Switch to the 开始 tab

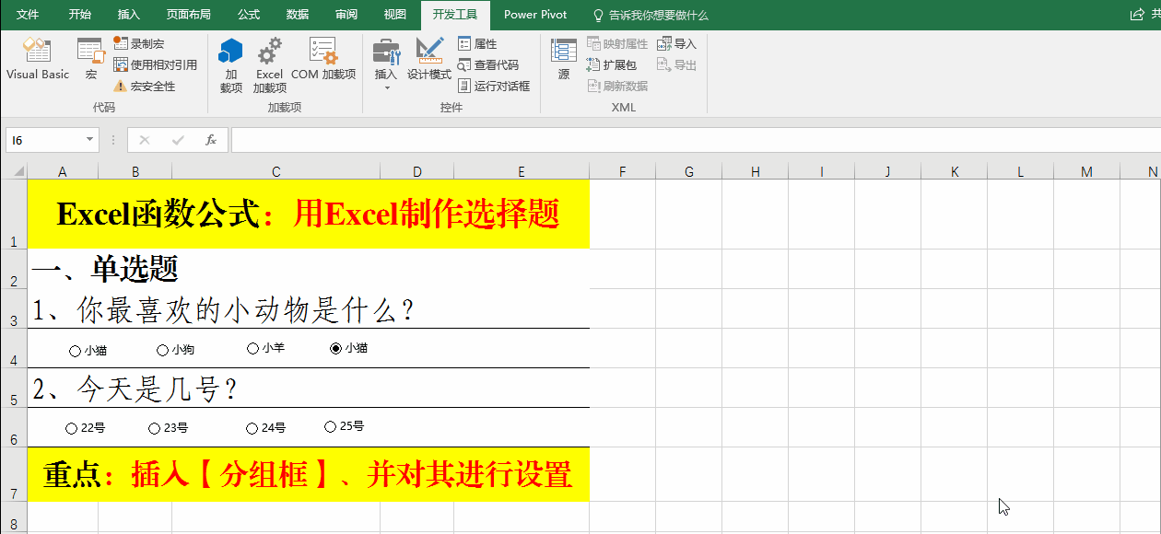tap(80, 15)
